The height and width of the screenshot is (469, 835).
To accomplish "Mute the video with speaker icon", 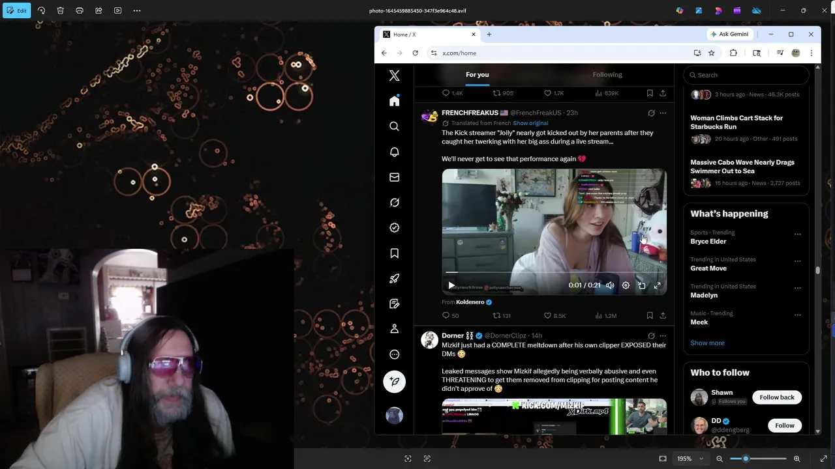I will click(610, 285).
